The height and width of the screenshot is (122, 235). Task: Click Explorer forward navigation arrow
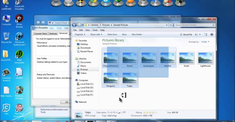point(79,25)
